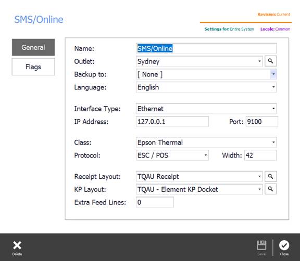Click the Port: label
Screen dimensions: 300x261
click(x=236, y=122)
